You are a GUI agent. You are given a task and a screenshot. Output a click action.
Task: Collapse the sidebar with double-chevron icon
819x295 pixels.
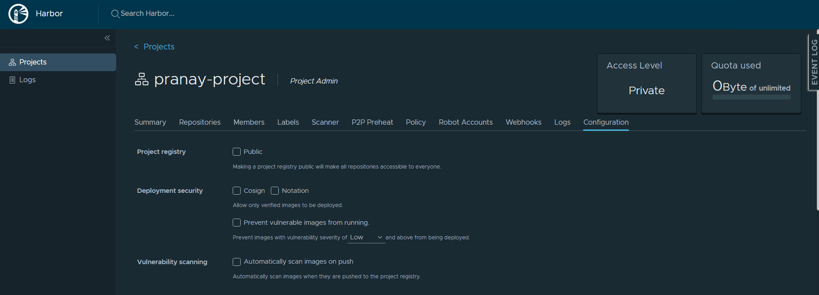pyautogui.click(x=107, y=38)
